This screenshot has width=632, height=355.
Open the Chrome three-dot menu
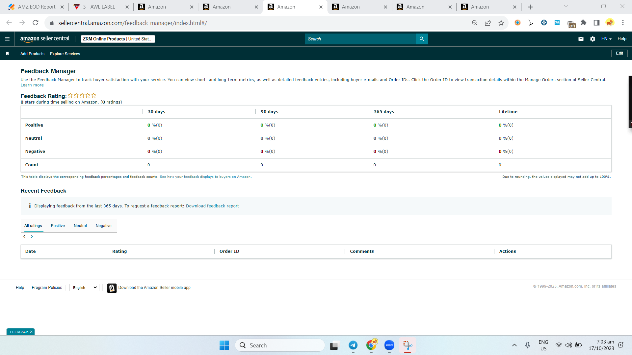623,23
